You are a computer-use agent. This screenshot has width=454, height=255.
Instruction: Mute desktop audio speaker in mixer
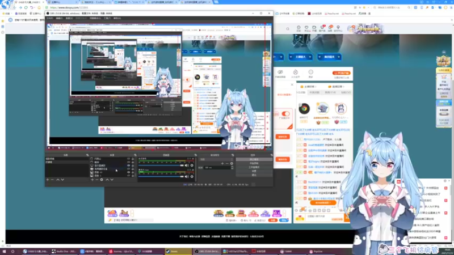click(187, 165)
